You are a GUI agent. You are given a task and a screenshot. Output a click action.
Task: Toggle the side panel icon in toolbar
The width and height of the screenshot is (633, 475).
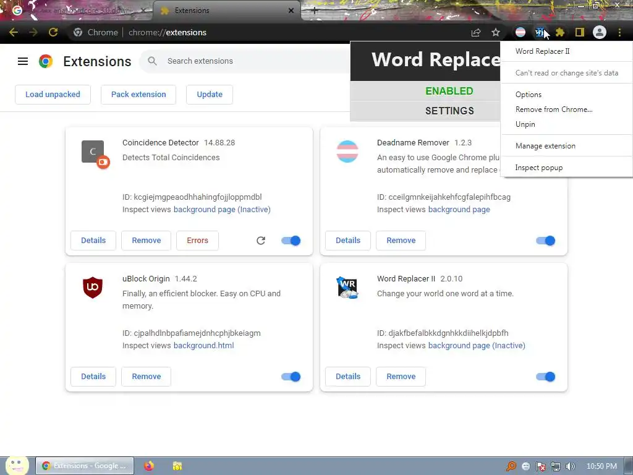(x=580, y=32)
